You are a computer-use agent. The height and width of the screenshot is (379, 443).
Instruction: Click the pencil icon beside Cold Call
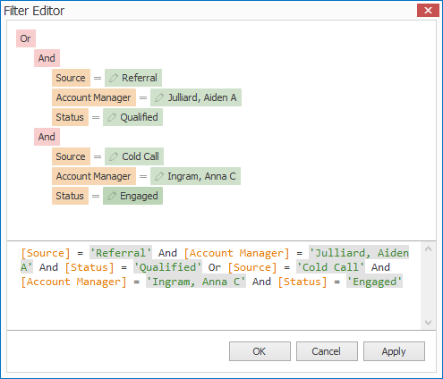pyautogui.click(x=114, y=156)
